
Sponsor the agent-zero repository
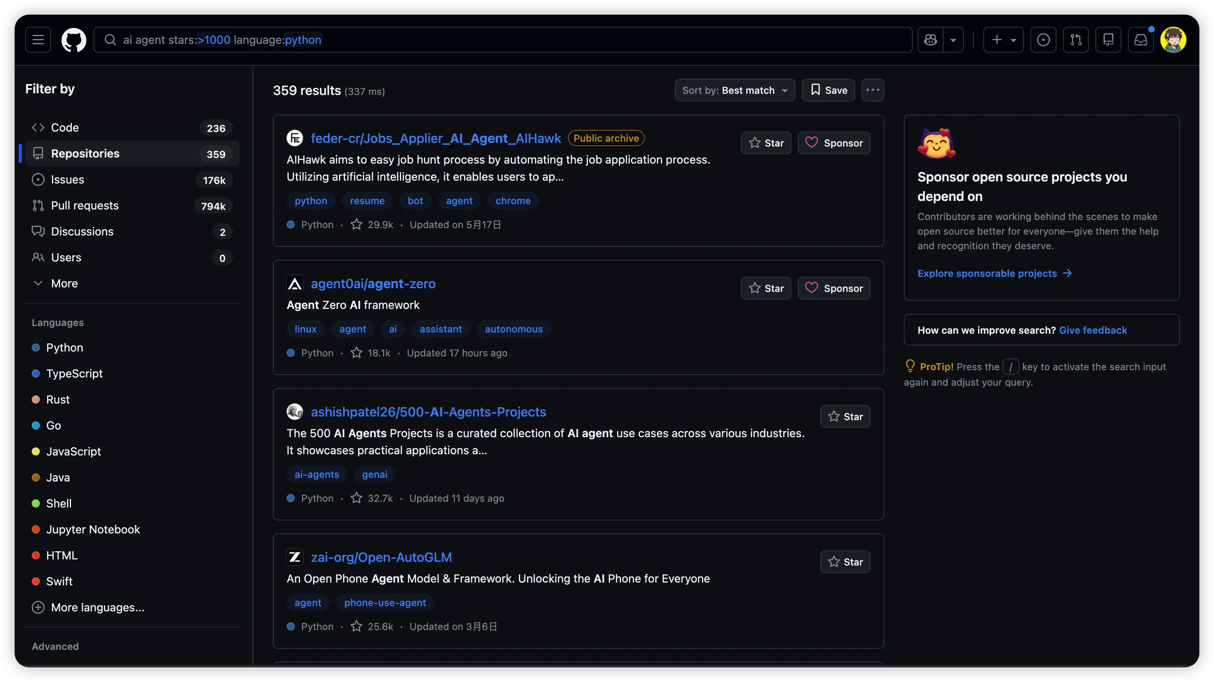pyautogui.click(x=834, y=288)
